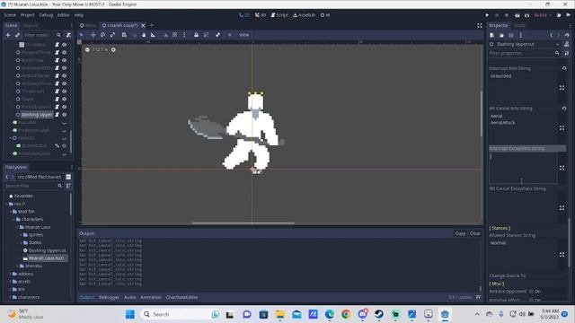
Task: Copy the Output log
Action: pyautogui.click(x=460, y=233)
